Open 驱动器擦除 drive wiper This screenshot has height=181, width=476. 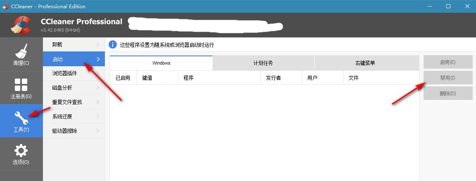pyautogui.click(x=74, y=131)
